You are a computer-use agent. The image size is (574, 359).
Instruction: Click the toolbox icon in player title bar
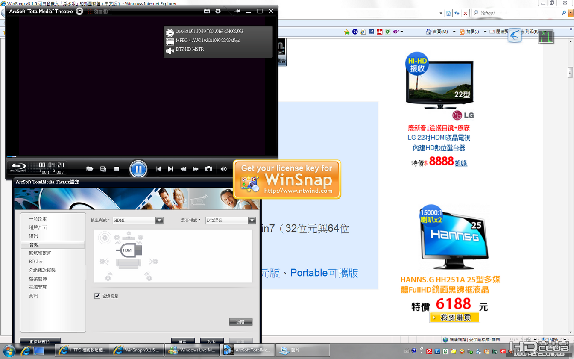(207, 11)
